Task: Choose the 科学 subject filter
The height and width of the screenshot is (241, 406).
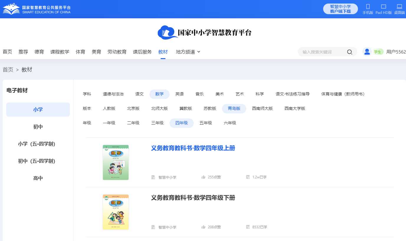Action: pos(260,94)
